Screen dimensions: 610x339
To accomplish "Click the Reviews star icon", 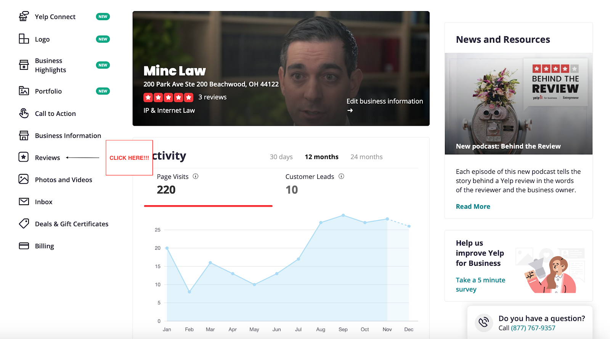I will [x=24, y=157].
